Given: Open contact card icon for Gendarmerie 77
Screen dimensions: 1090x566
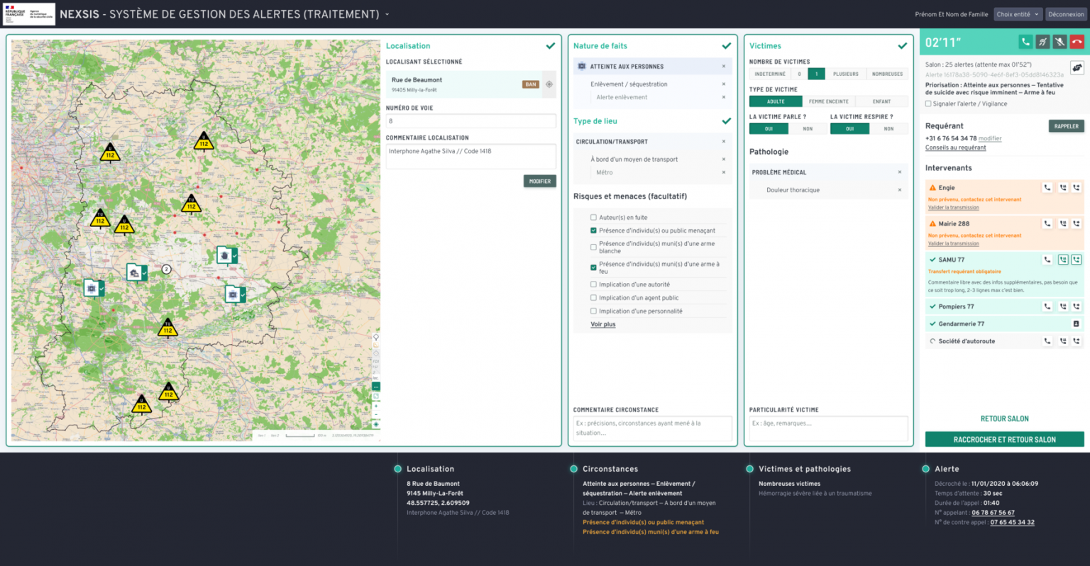Looking at the screenshot, I should (x=1077, y=324).
